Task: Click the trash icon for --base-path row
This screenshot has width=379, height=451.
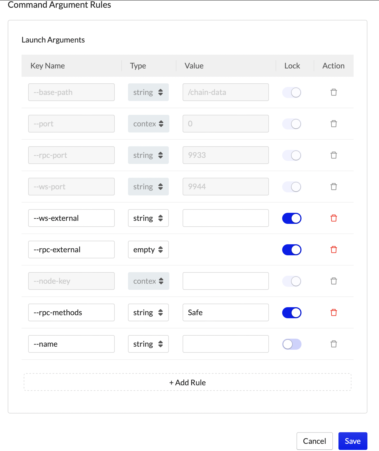Action: (333, 92)
